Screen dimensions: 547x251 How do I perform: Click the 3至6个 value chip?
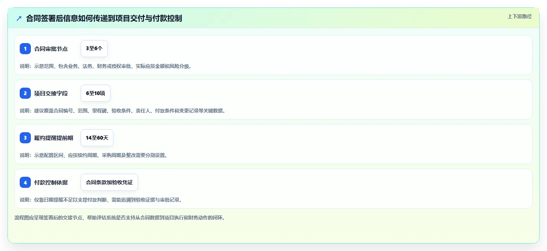pyautogui.click(x=94, y=49)
